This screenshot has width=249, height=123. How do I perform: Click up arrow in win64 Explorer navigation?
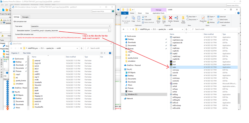pos(133,29)
